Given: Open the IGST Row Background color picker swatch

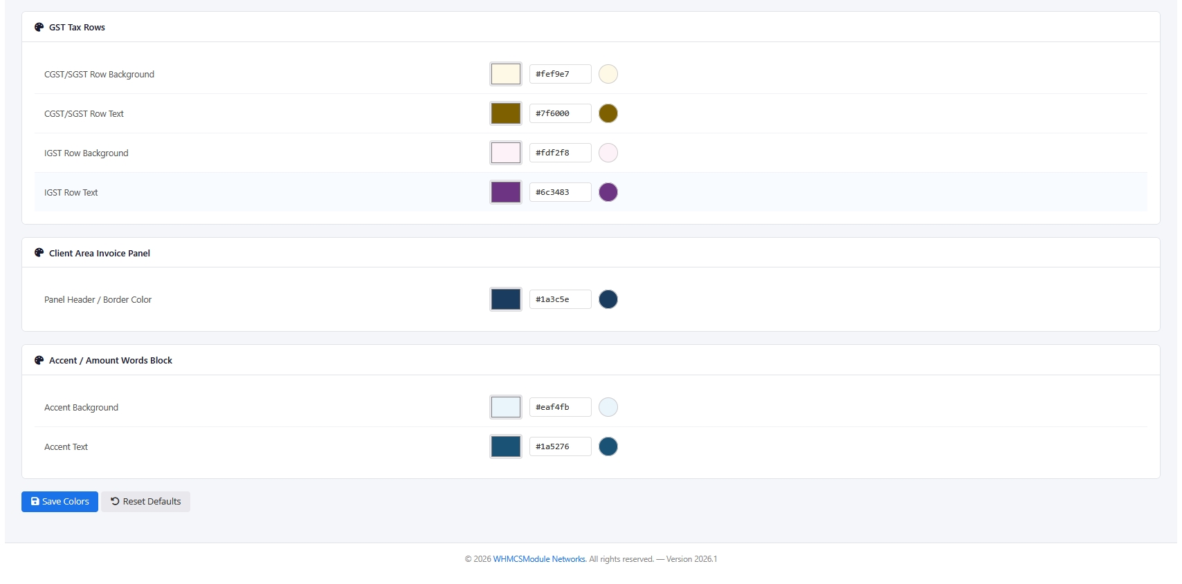Looking at the screenshot, I should [x=506, y=153].
